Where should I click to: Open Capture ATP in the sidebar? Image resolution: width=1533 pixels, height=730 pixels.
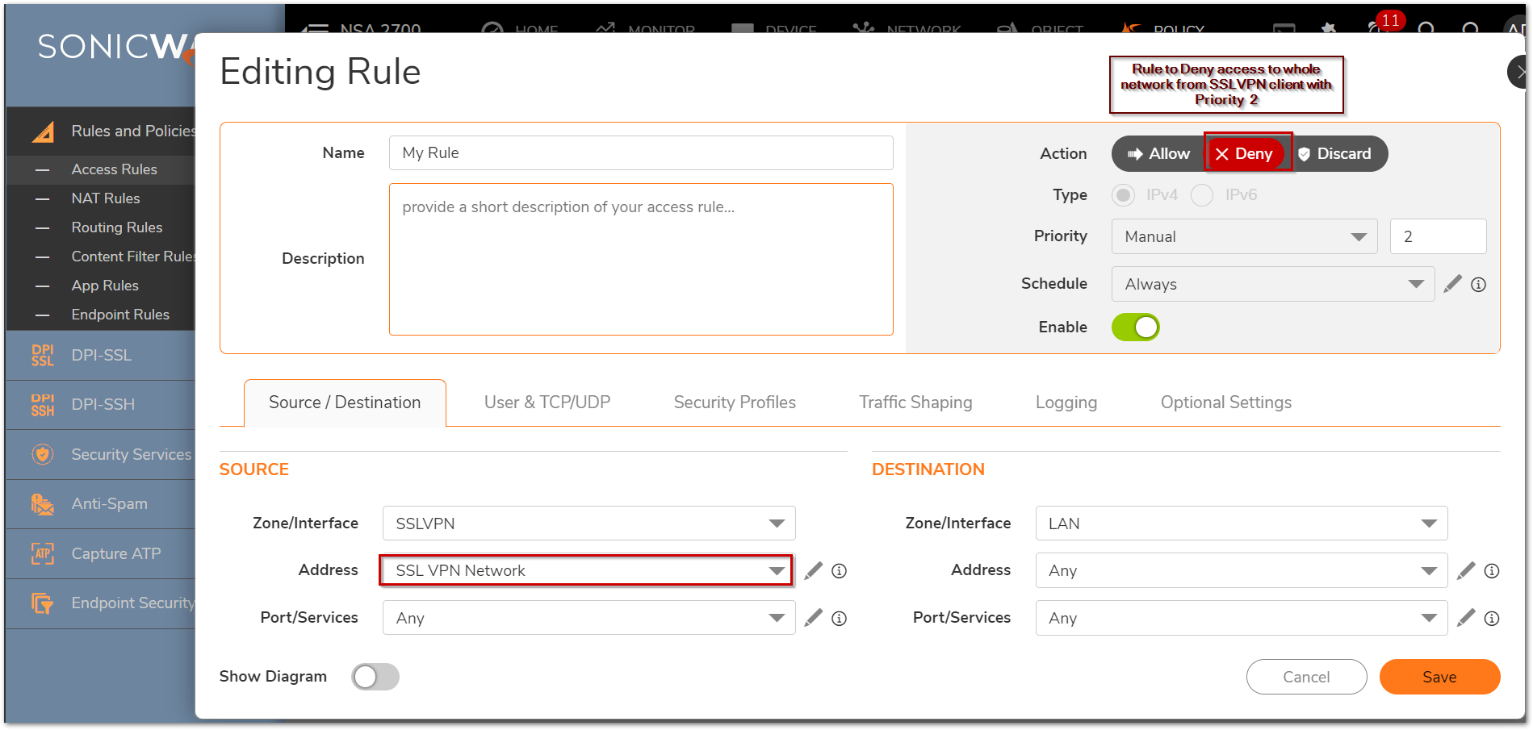(x=115, y=553)
